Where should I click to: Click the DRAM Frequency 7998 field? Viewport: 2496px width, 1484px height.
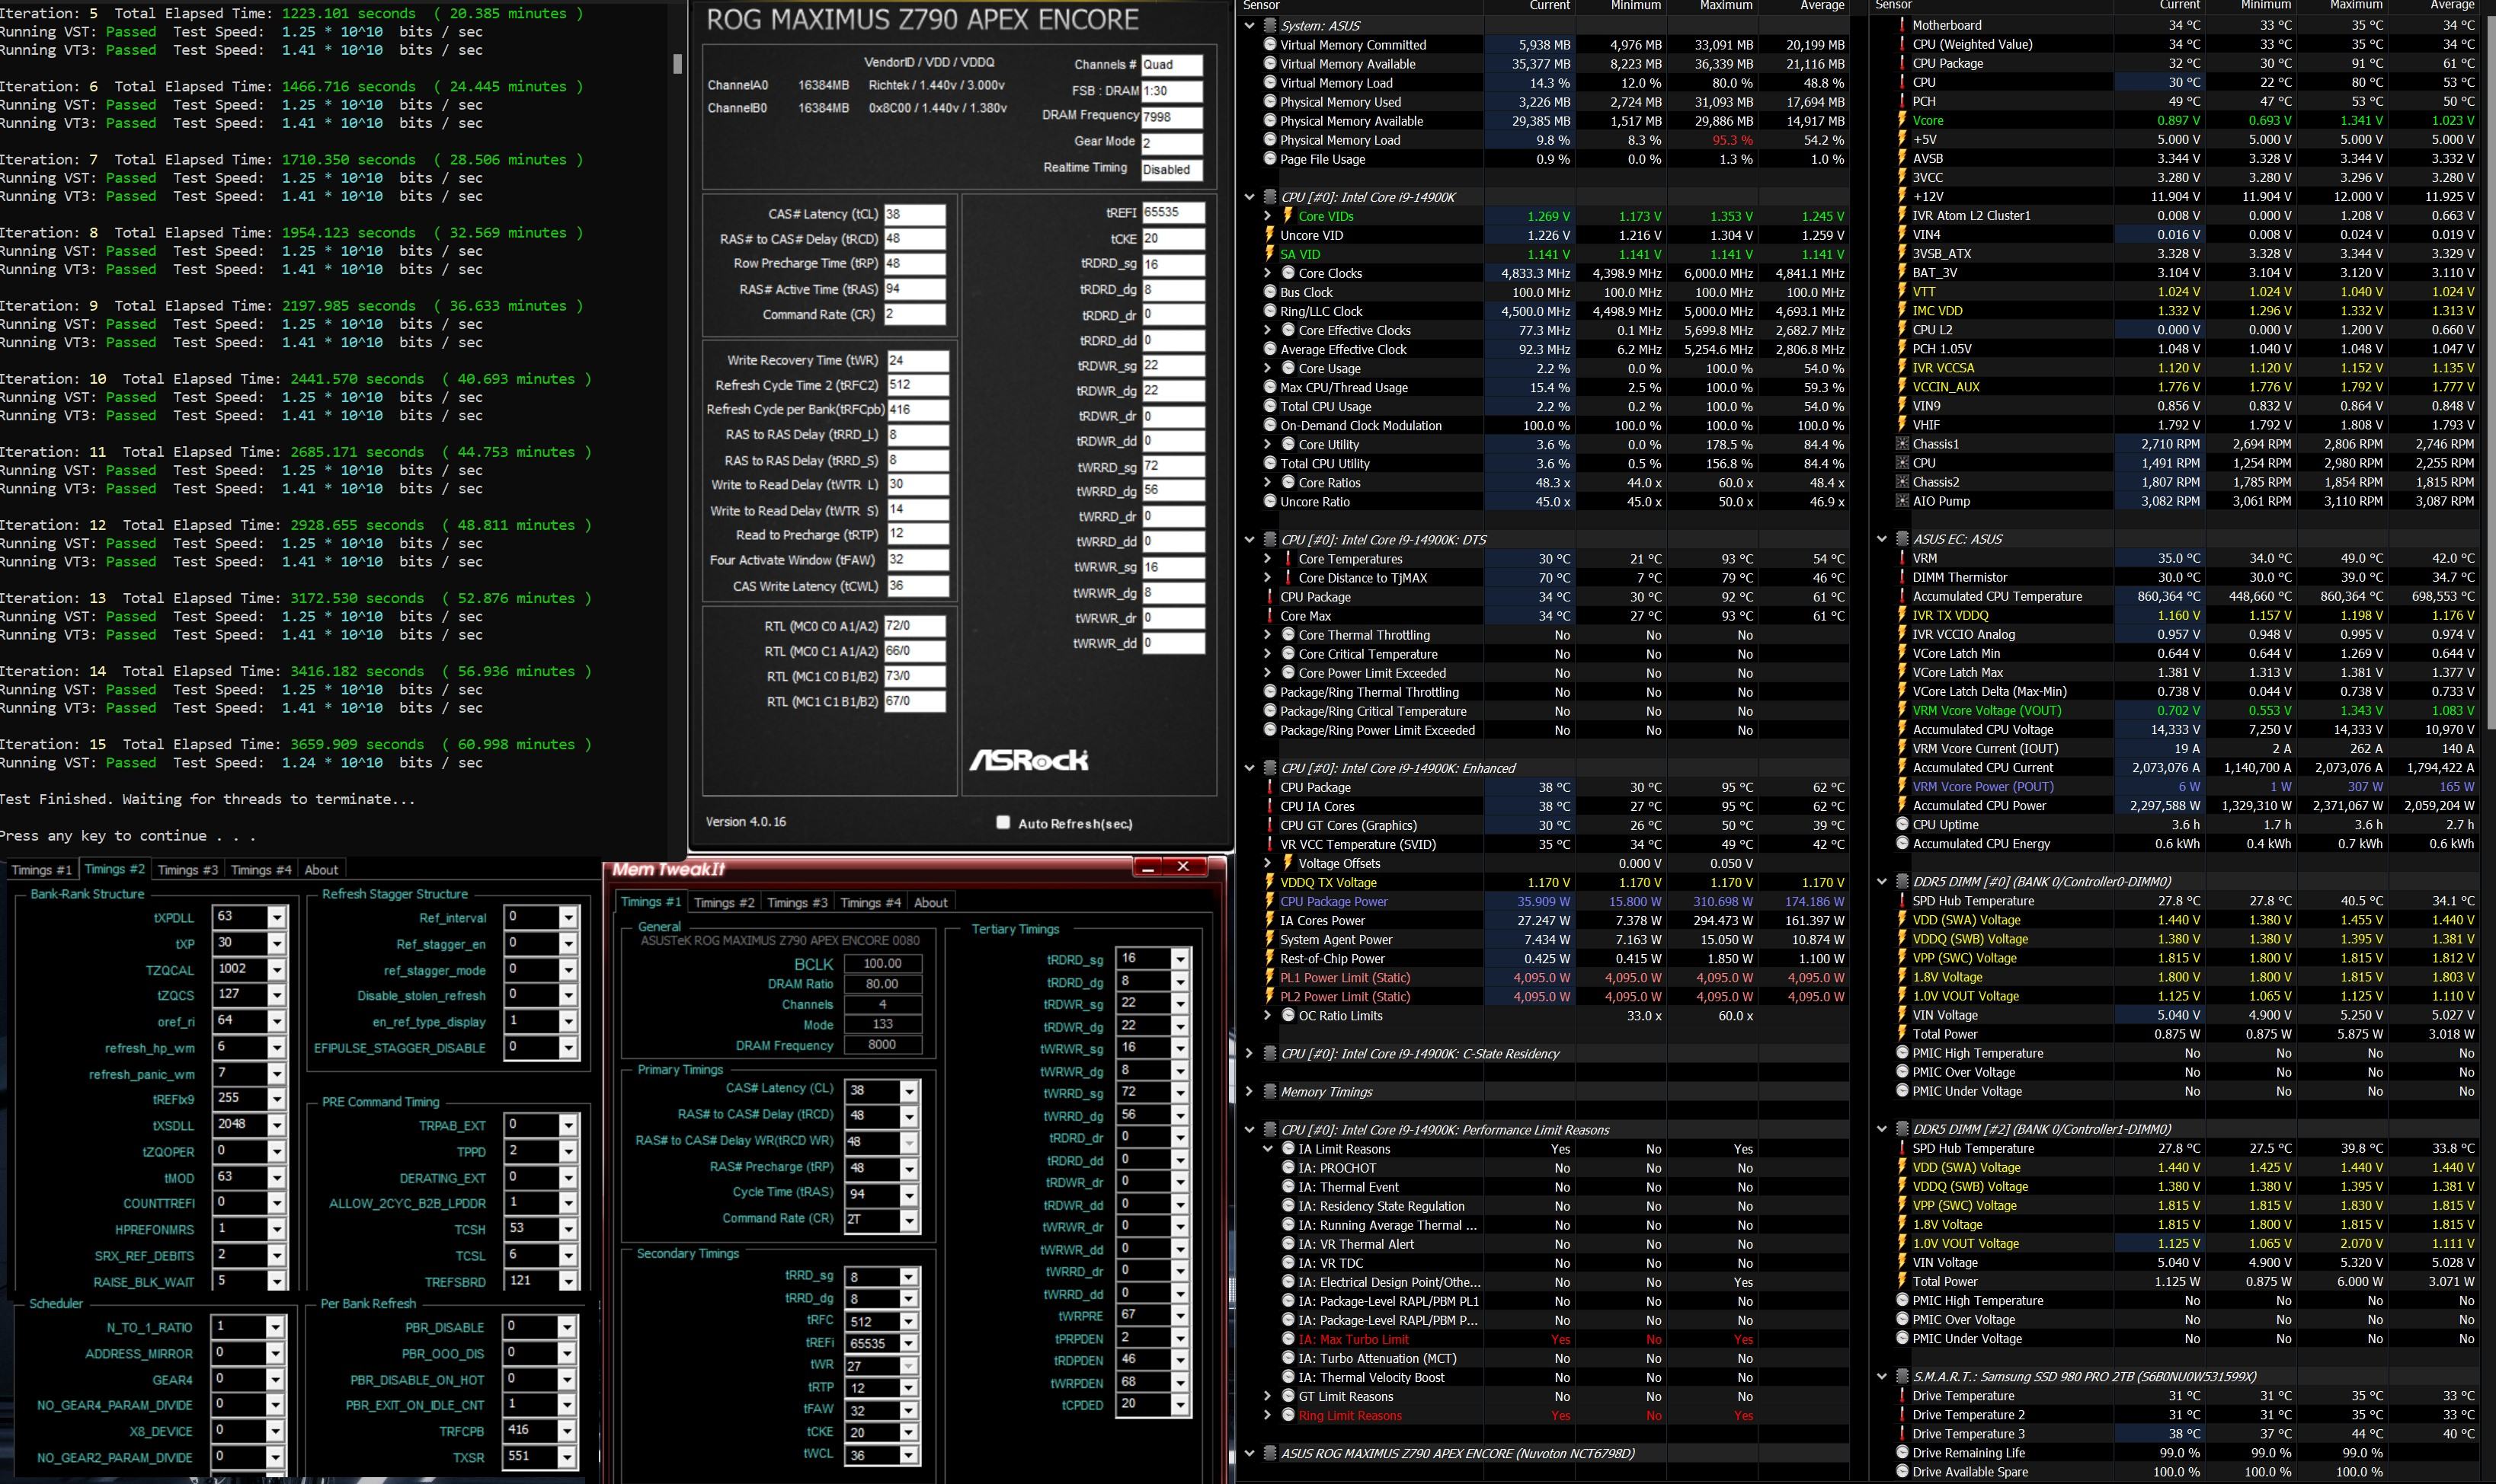pos(1172,117)
